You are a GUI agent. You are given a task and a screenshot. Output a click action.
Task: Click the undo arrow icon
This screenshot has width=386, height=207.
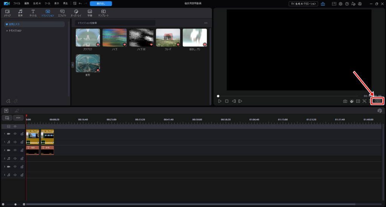click(x=80, y=3)
